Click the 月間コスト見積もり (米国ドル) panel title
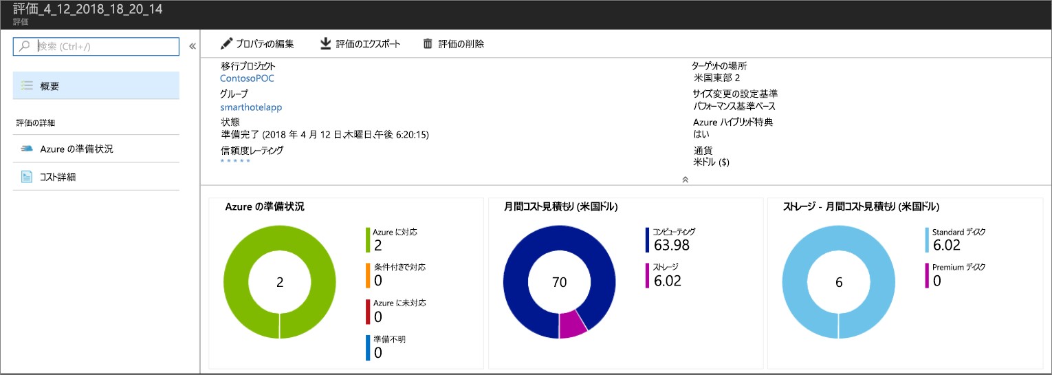This screenshot has height=375, width=1052. click(560, 206)
